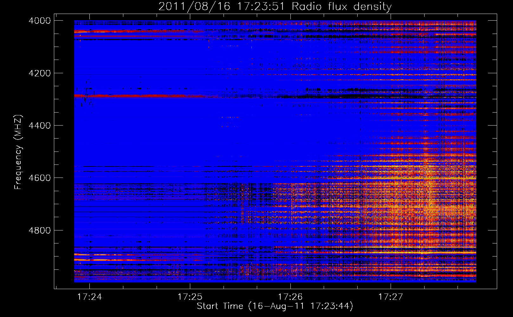Select the 4800 frequency axis label
The image size is (513, 317).
coord(40,230)
